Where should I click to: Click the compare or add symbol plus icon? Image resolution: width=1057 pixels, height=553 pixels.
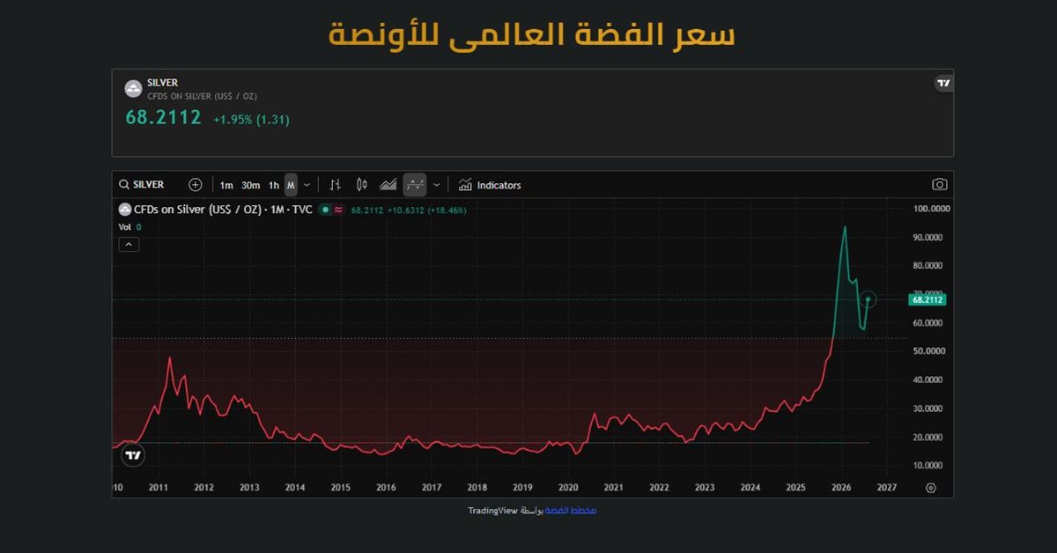pyautogui.click(x=196, y=185)
